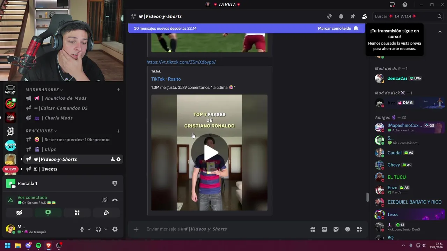The width and height of the screenshot is (447, 251).
Task: Click Voz conectada connection status
Action: click(x=32, y=197)
